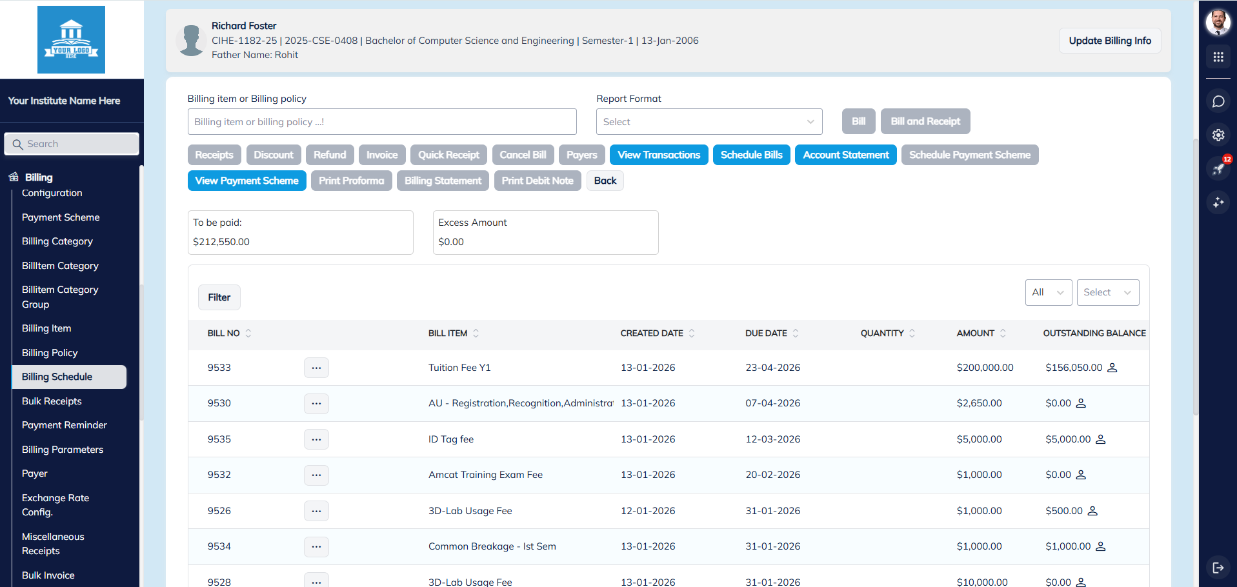Open Payment Scheme in sidebar
Image resolution: width=1237 pixels, height=587 pixels.
point(61,217)
